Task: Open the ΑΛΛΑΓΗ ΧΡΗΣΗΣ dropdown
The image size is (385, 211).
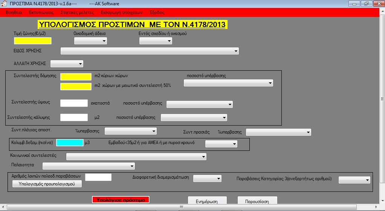Action: click(67, 64)
